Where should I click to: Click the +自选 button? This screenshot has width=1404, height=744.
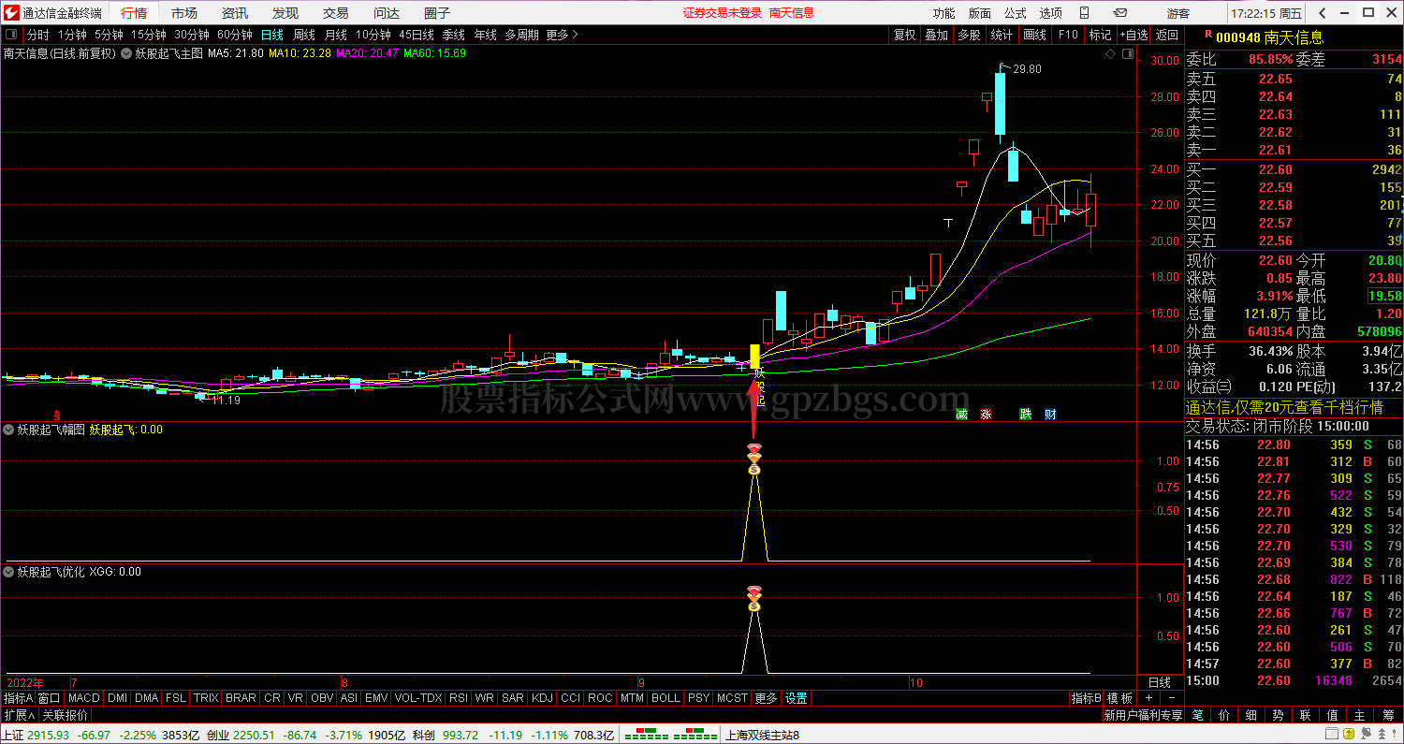click(1133, 35)
